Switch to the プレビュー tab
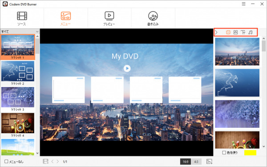The height and width of the screenshot is (167, 267). click(x=109, y=18)
